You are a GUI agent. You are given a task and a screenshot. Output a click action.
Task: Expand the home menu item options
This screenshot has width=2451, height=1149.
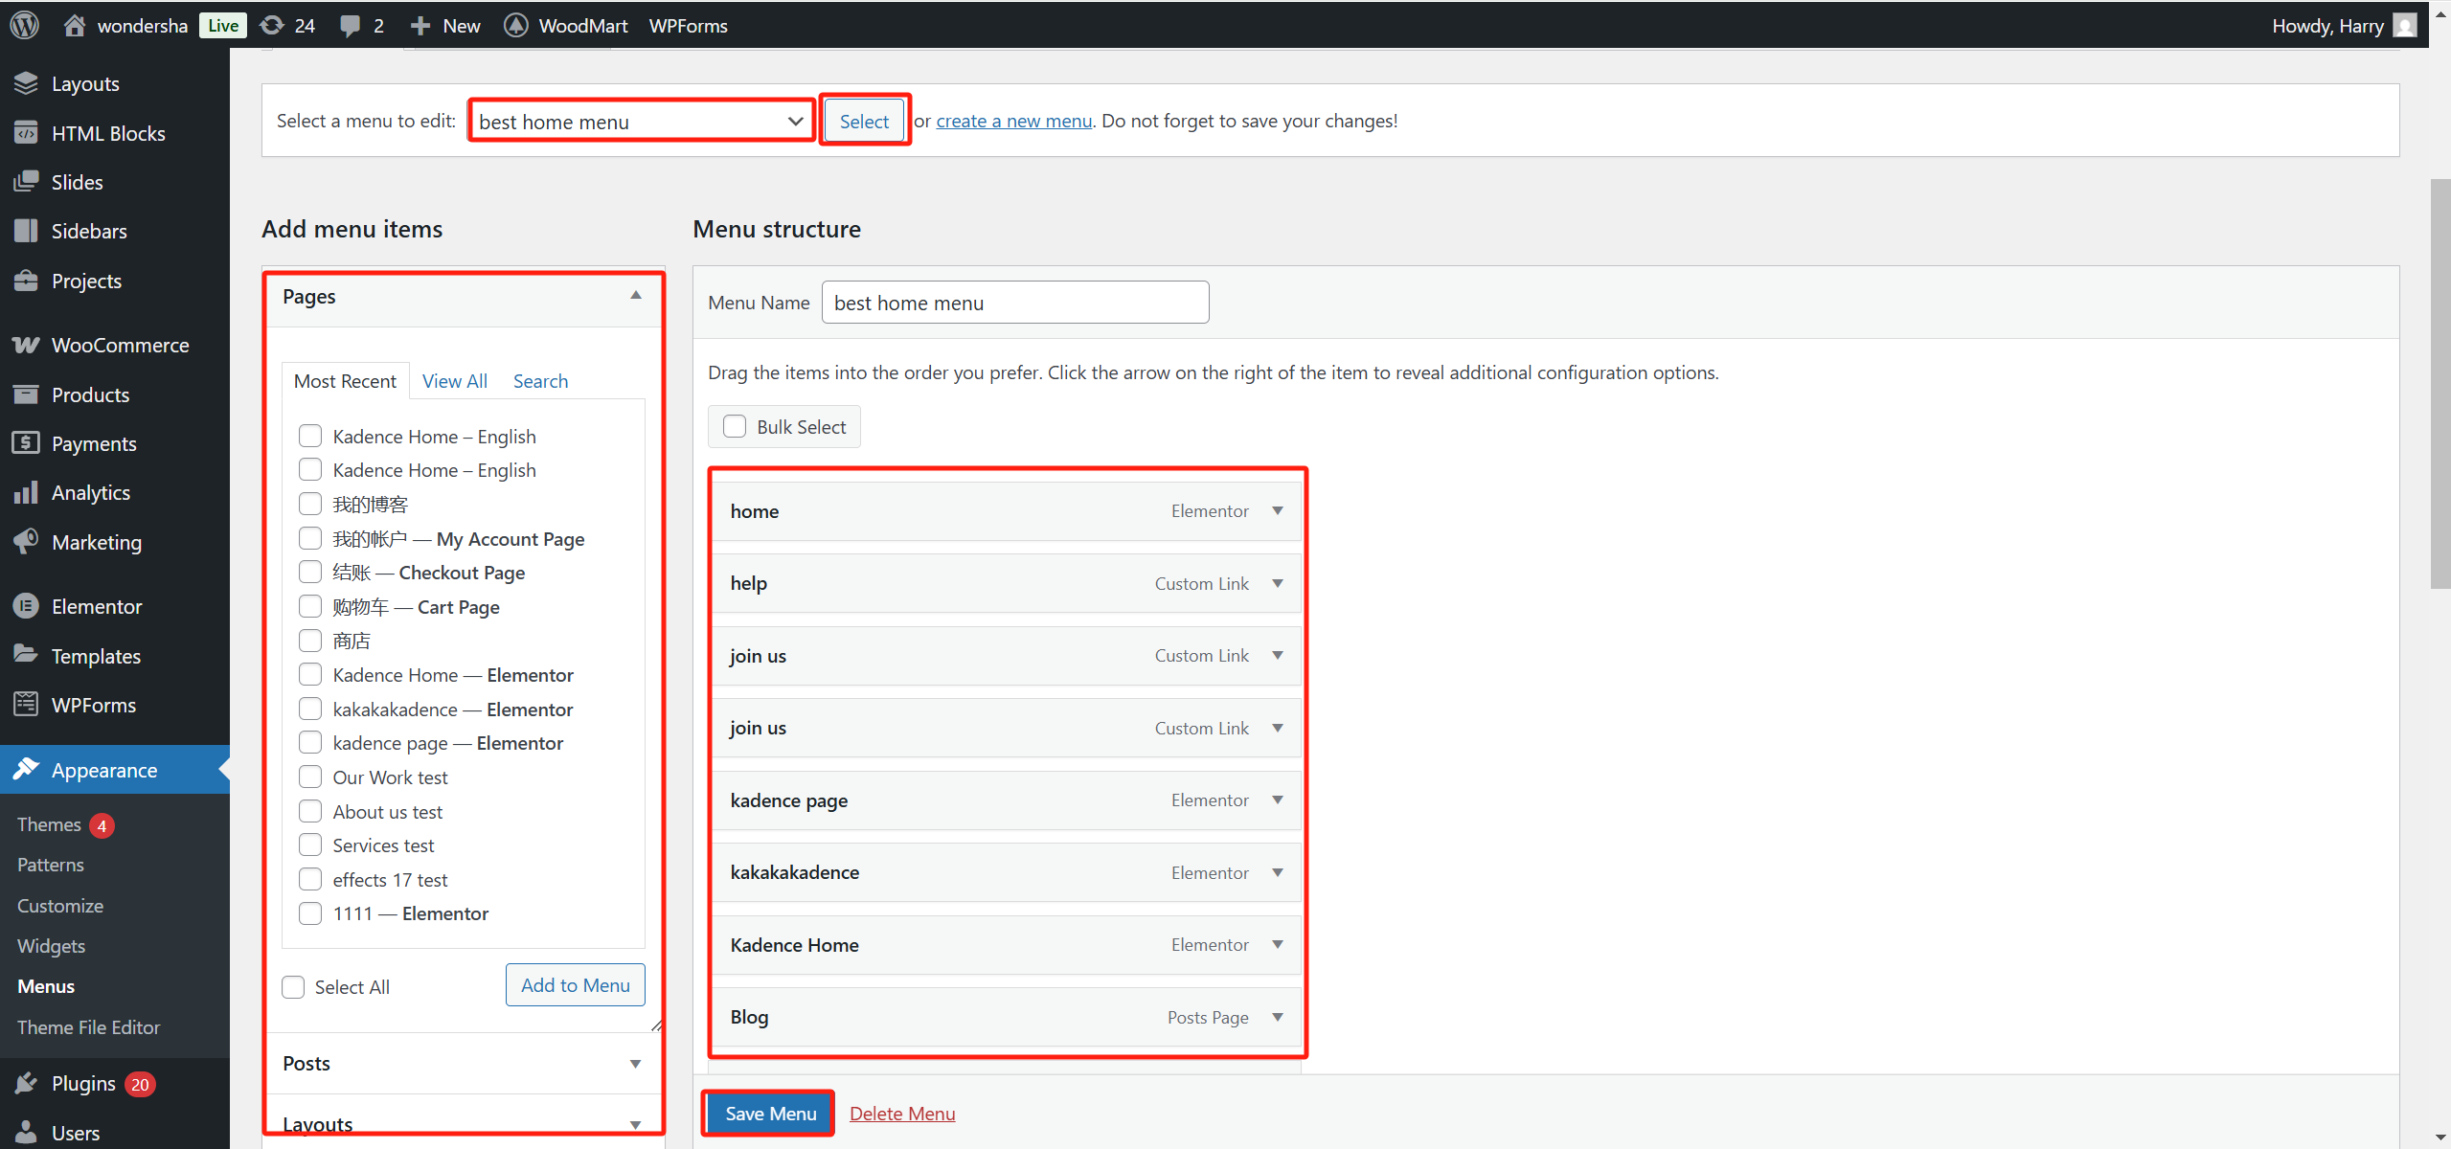[1278, 510]
